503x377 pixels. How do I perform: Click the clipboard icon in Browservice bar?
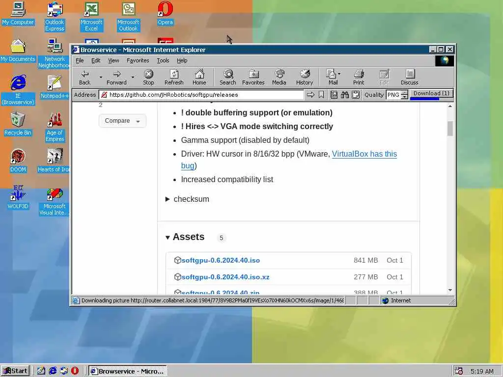356,95
